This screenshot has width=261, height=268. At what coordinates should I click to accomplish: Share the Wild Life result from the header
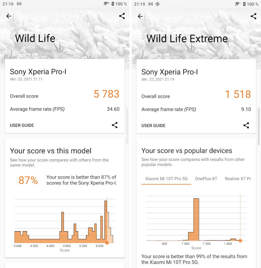coord(122,16)
